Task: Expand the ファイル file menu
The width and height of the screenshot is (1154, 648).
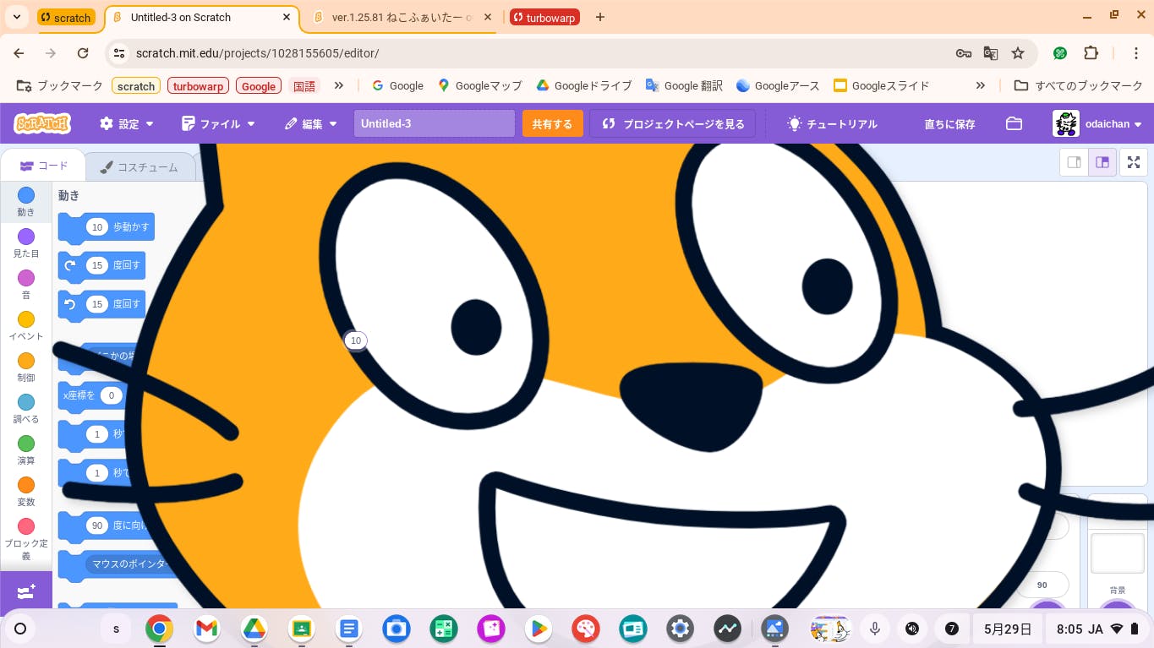Action: pyautogui.click(x=218, y=123)
